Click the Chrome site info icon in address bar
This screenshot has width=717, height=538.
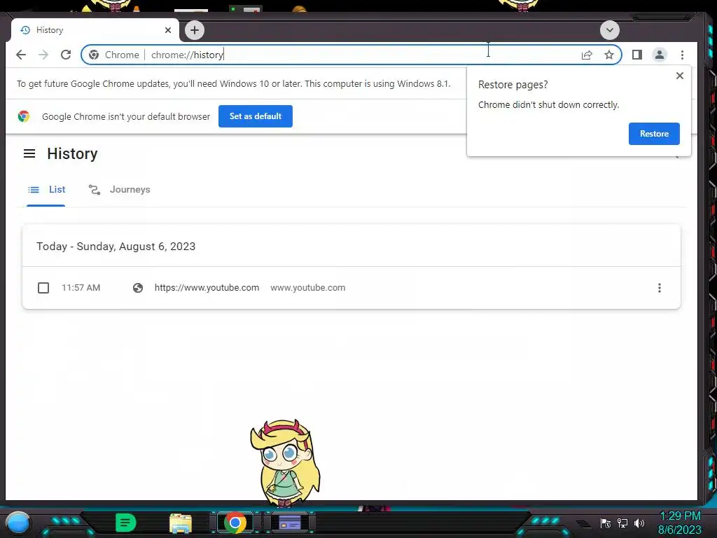94,55
